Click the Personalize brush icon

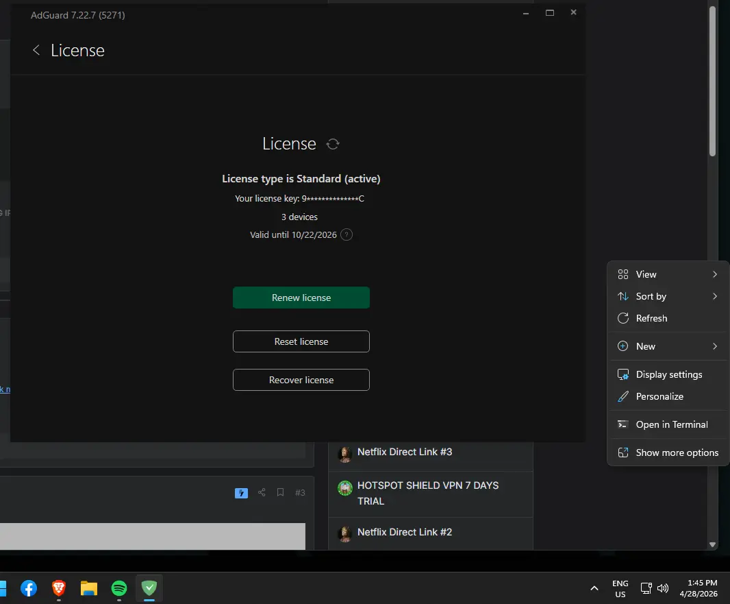pyautogui.click(x=623, y=396)
